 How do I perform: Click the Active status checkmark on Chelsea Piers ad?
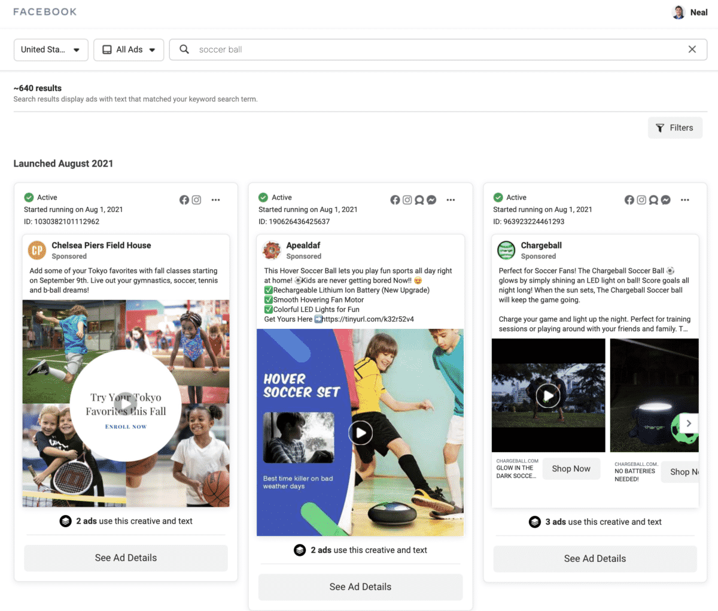pyautogui.click(x=29, y=197)
